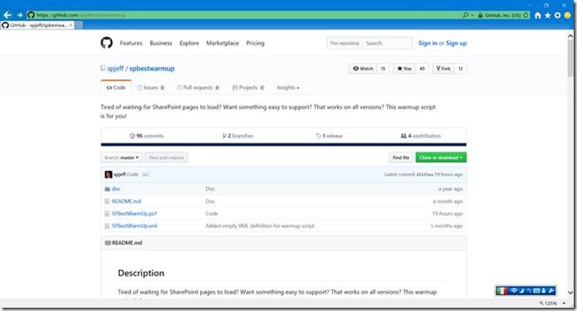The height and width of the screenshot is (311, 577).
Task: Open the Features nav link
Action: pos(131,43)
